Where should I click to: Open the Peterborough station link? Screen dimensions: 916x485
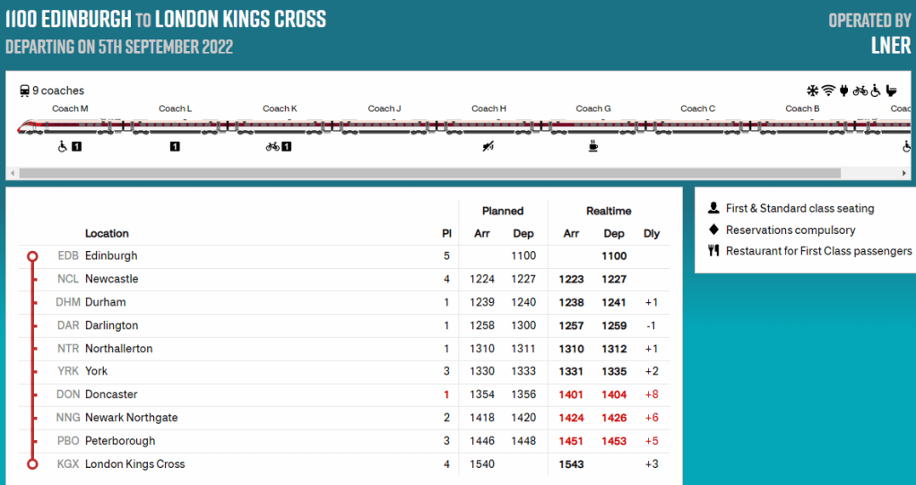coord(120,441)
